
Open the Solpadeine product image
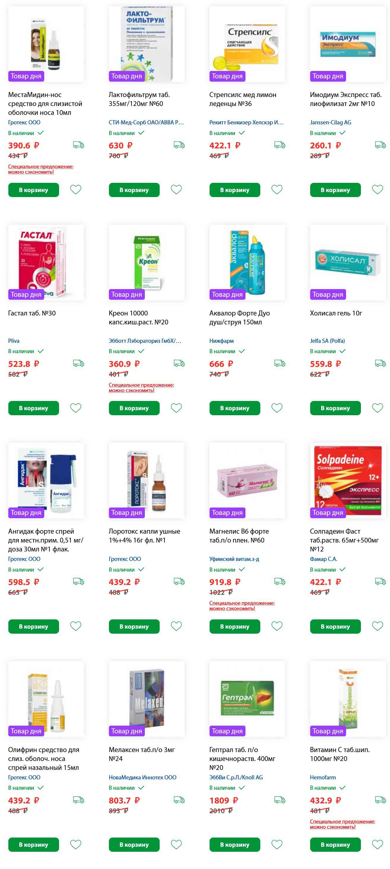pyautogui.click(x=348, y=481)
